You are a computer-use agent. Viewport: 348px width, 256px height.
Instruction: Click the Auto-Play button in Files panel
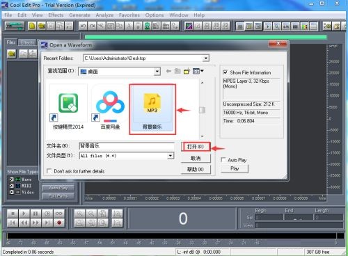58,188
